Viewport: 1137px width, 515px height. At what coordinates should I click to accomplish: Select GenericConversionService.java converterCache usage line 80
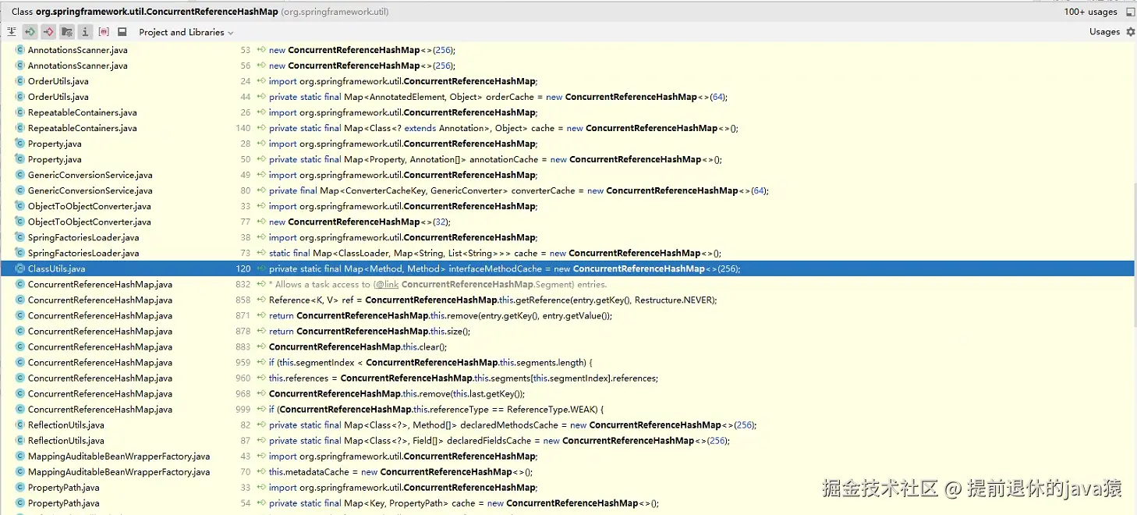point(568,190)
